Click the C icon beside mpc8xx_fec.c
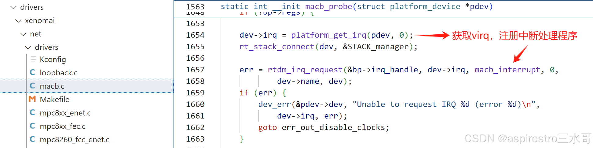593x148 pixels. pos(32,126)
